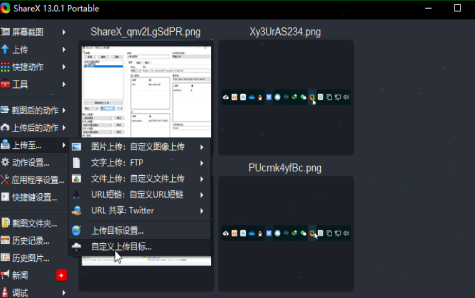Screen dimensions: 475x298
Task: Click the 调试 traffic cone icon
Action: coord(5,292)
